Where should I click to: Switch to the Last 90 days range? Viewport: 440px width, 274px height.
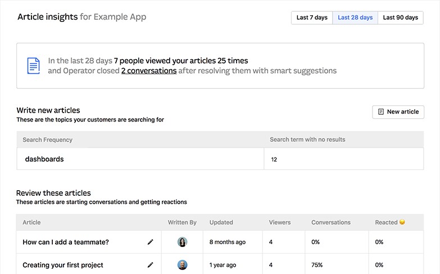click(400, 17)
